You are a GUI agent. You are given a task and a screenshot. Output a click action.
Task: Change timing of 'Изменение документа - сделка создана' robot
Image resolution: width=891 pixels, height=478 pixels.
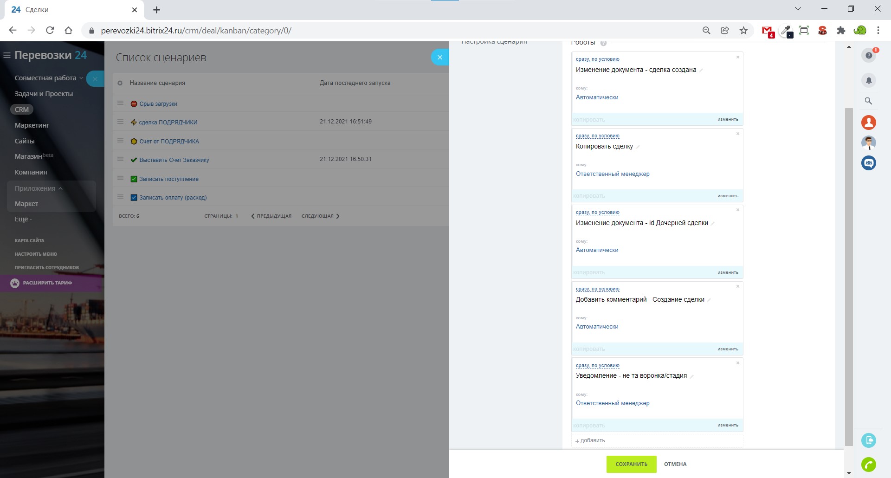click(598, 59)
